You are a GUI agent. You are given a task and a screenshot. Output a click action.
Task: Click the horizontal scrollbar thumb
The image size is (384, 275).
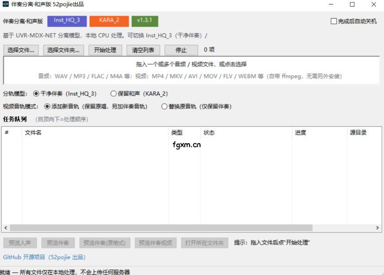(x=161, y=228)
